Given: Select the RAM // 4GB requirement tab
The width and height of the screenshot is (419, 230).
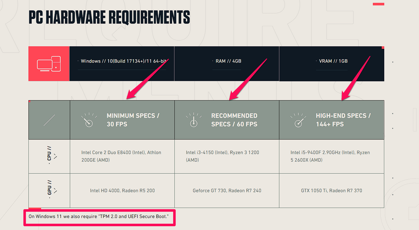Looking at the screenshot, I should click(x=226, y=61).
